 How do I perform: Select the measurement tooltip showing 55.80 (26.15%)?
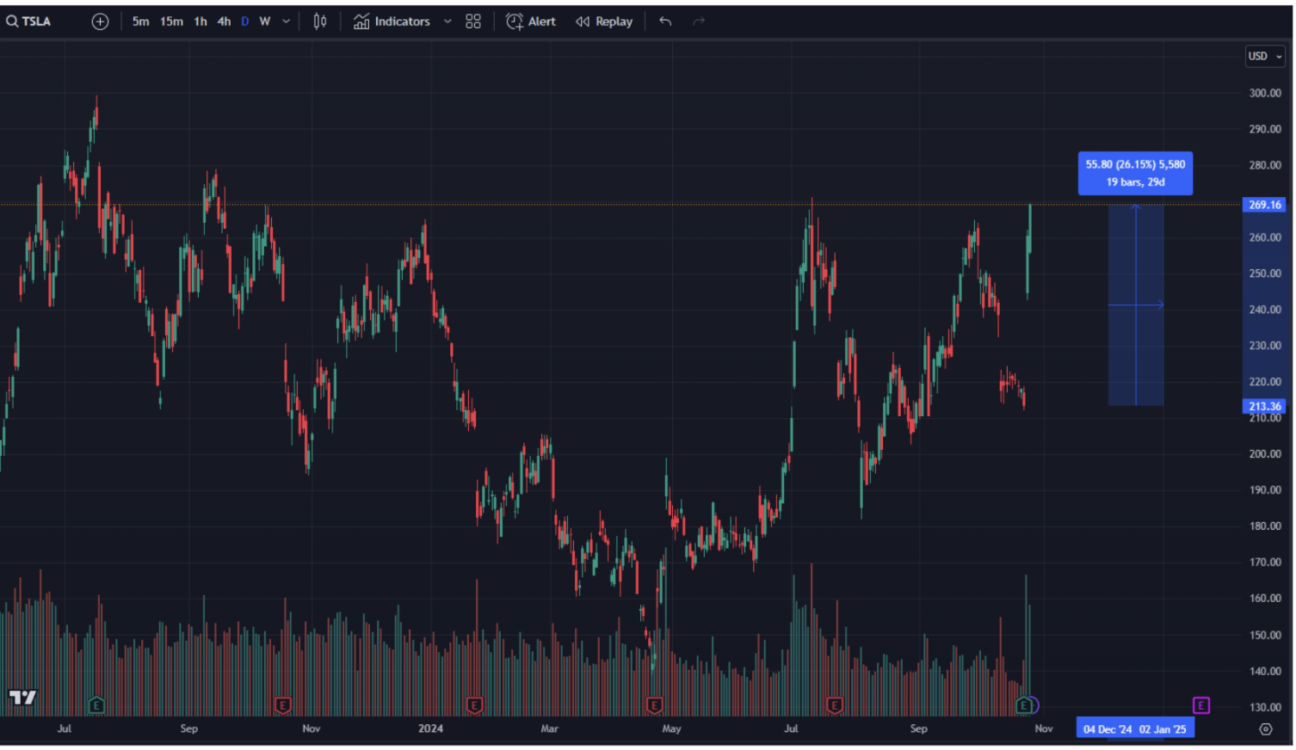(1135, 173)
